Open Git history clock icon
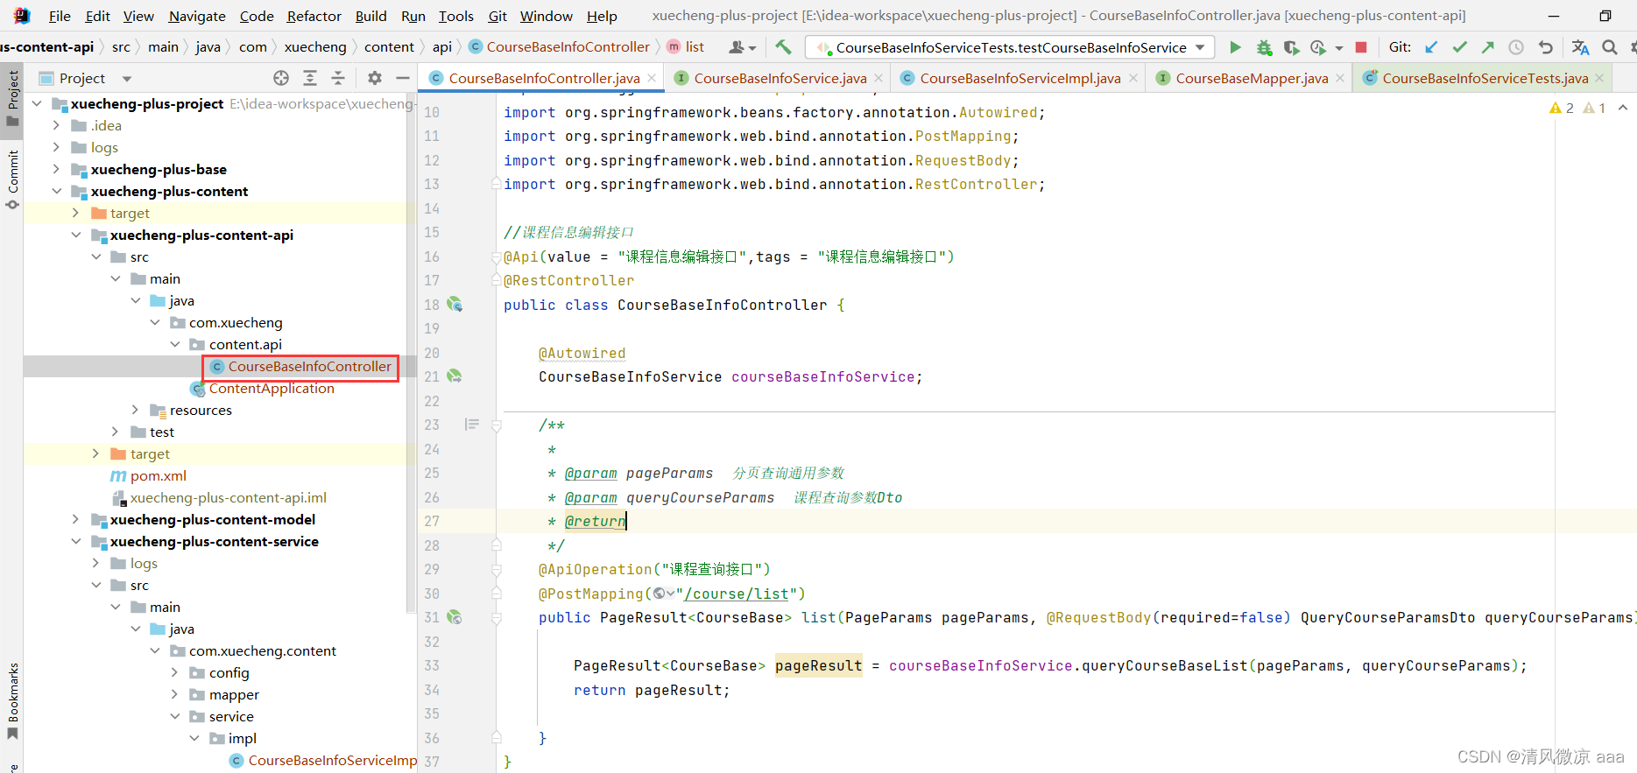The height and width of the screenshot is (773, 1637). tap(1516, 47)
